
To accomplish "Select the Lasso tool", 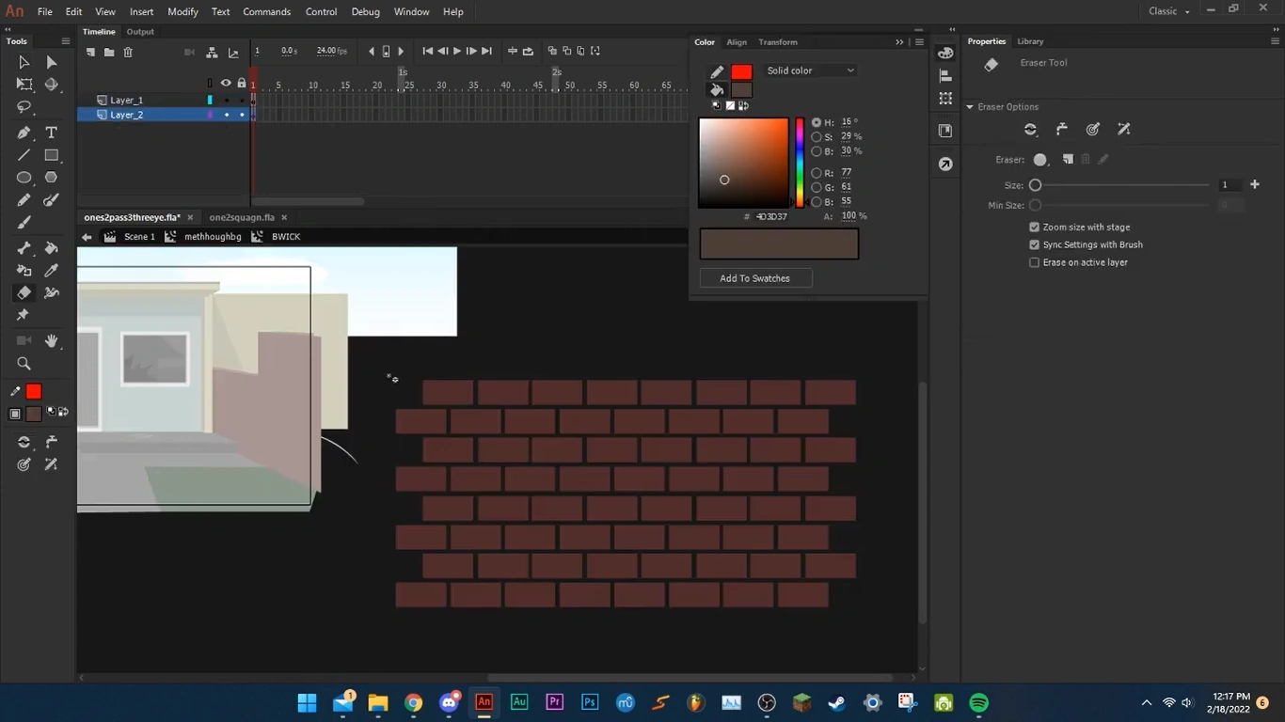I will click(24, 107).
